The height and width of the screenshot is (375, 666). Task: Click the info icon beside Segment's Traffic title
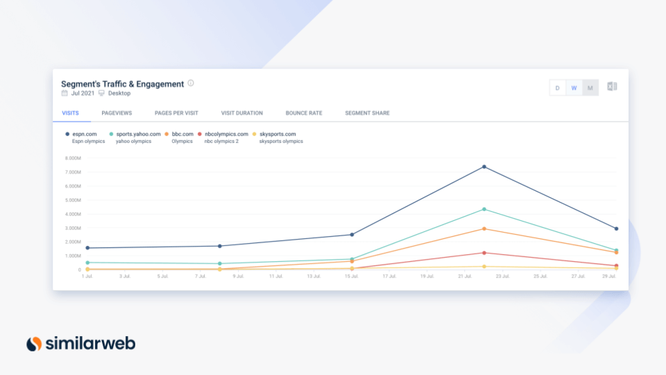191,83
